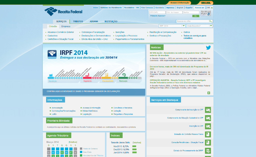The image size is (256, 157).
Task: Click icon beside Consulta Pendências – Situação Fiscal
Action: (208, 143)
